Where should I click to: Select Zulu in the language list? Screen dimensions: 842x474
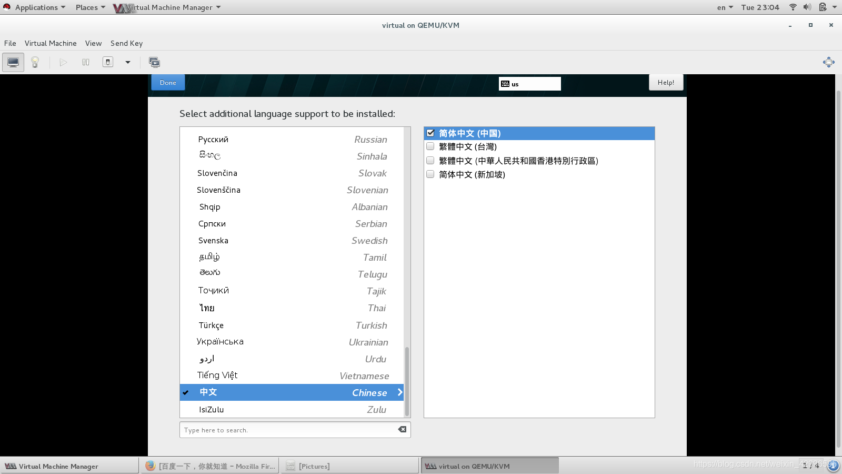(x=292, y=409)
